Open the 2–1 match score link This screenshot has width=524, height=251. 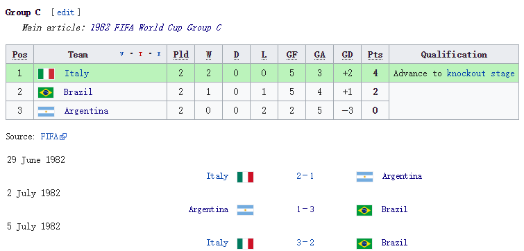click(305, 176)
